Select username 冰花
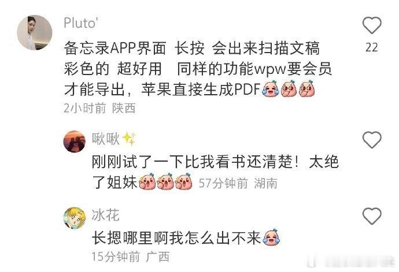 (105, 215)
